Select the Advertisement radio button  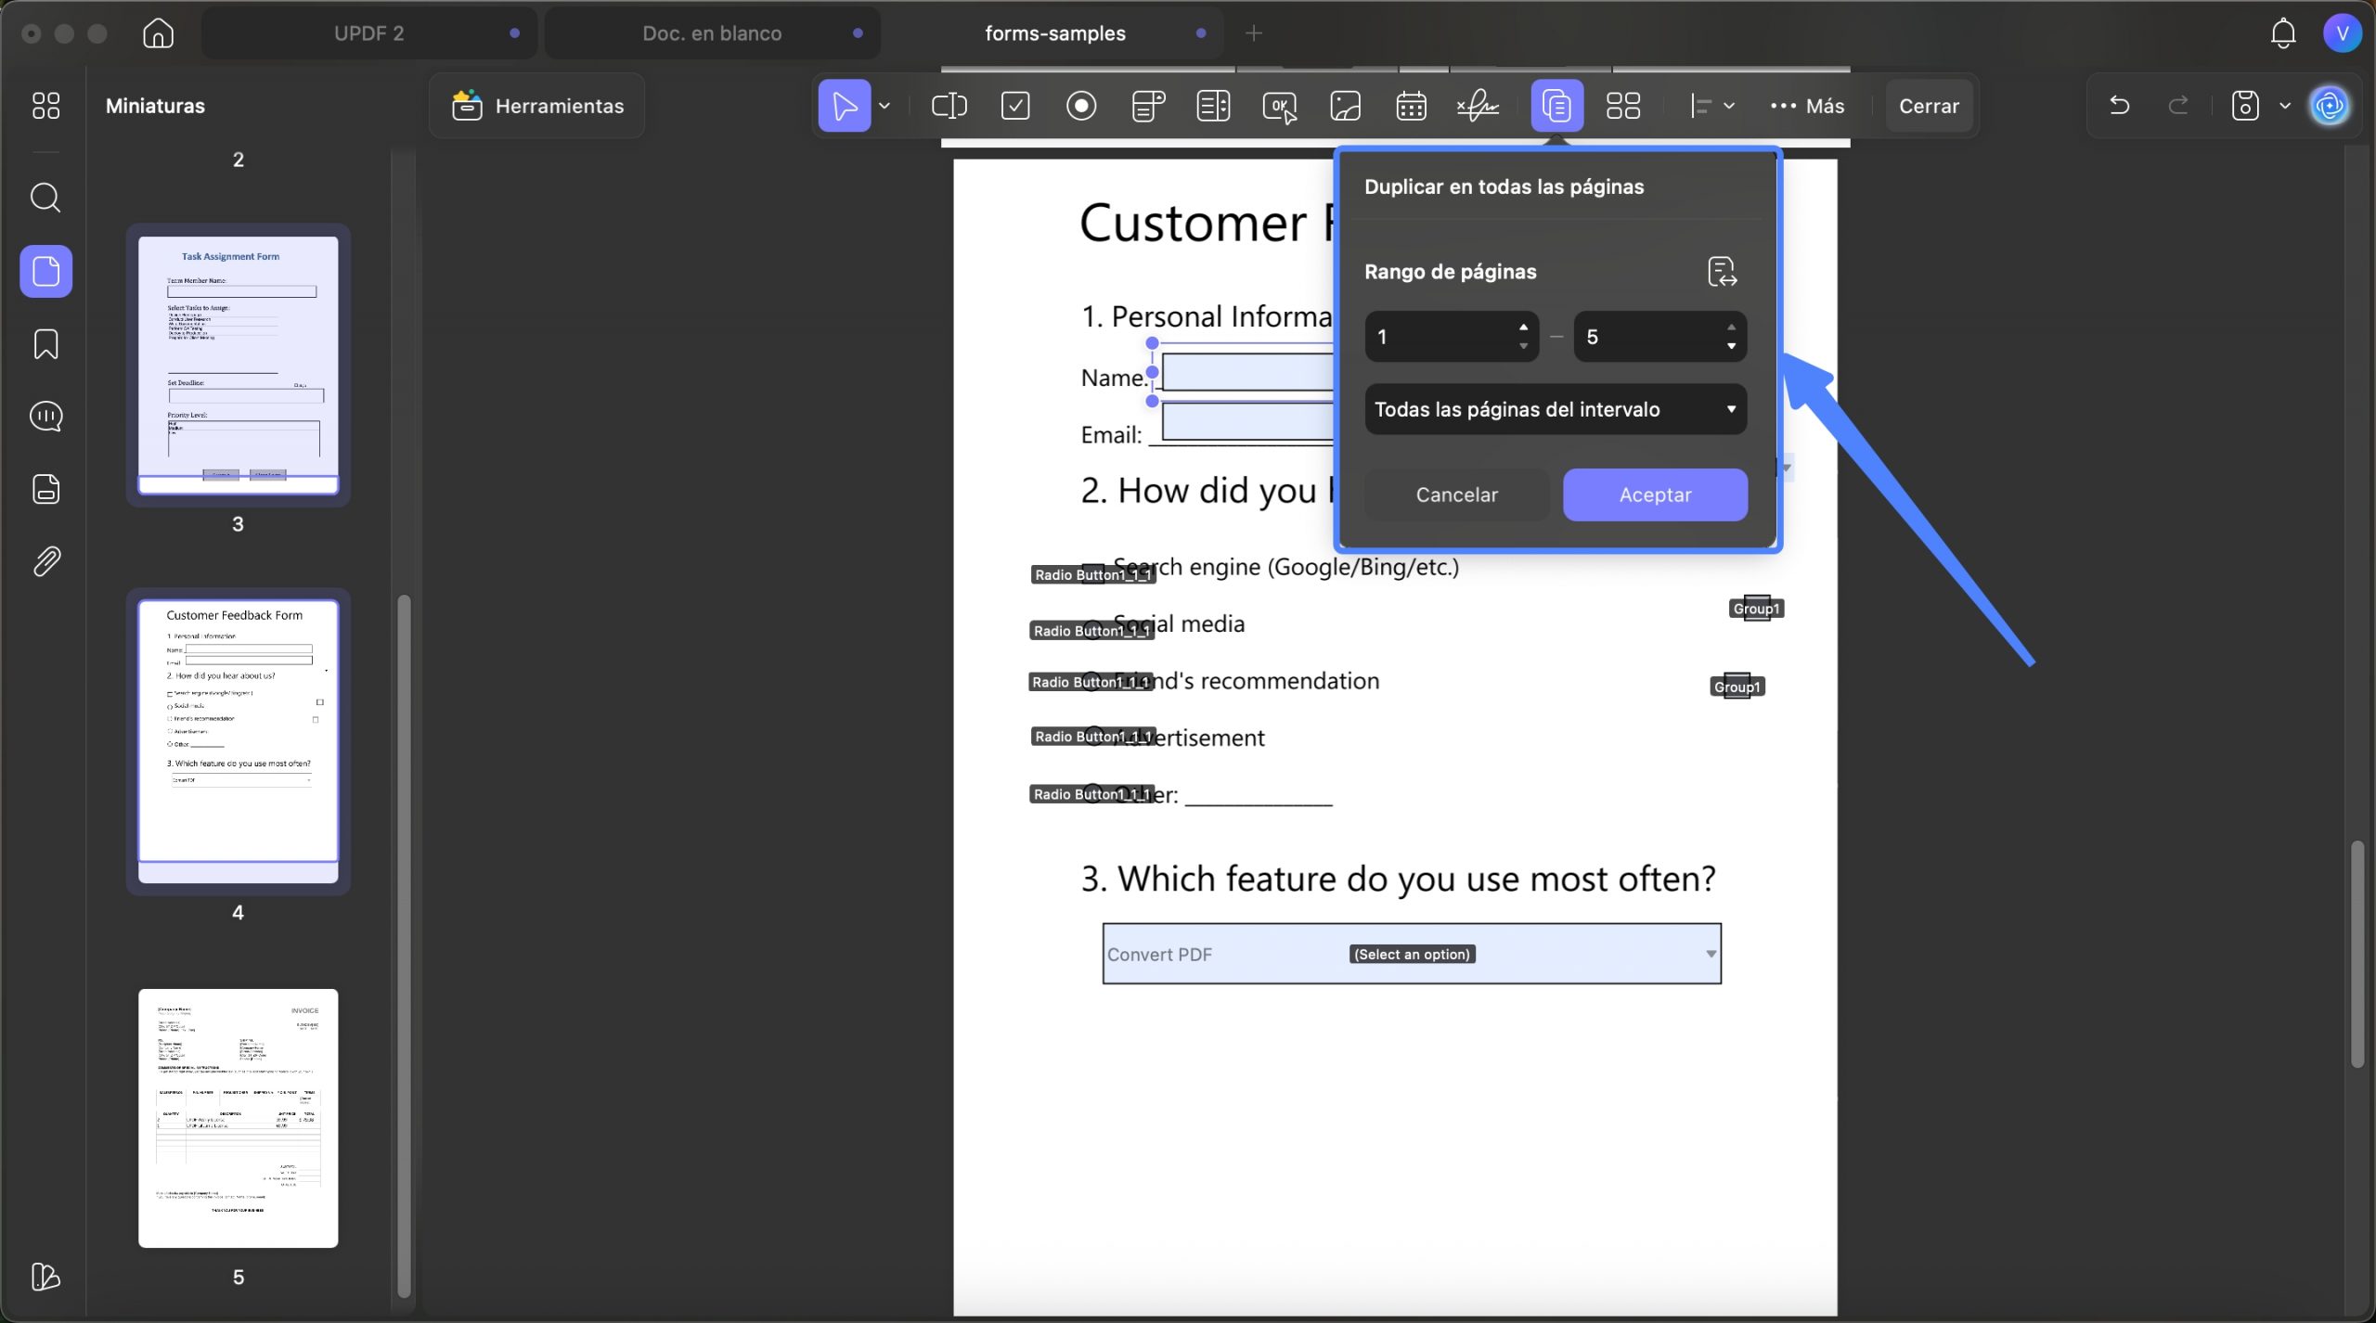click(x=1094, y=736)
